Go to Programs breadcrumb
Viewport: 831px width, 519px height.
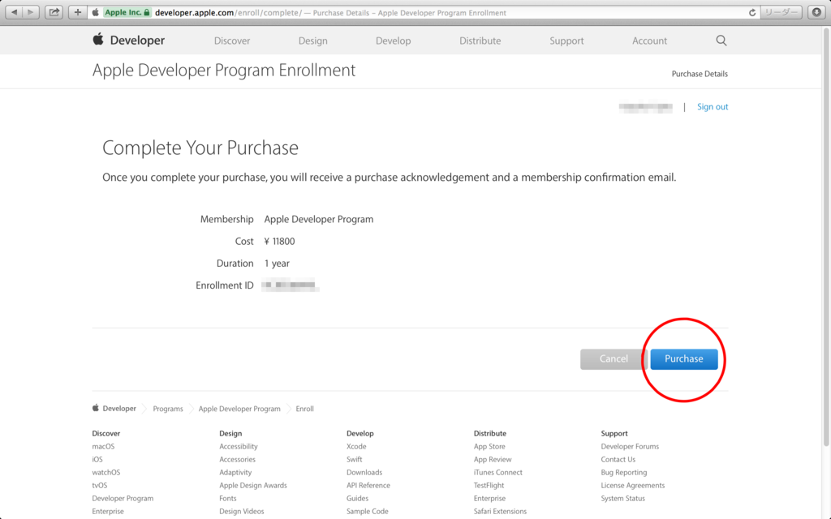(168, 409)
